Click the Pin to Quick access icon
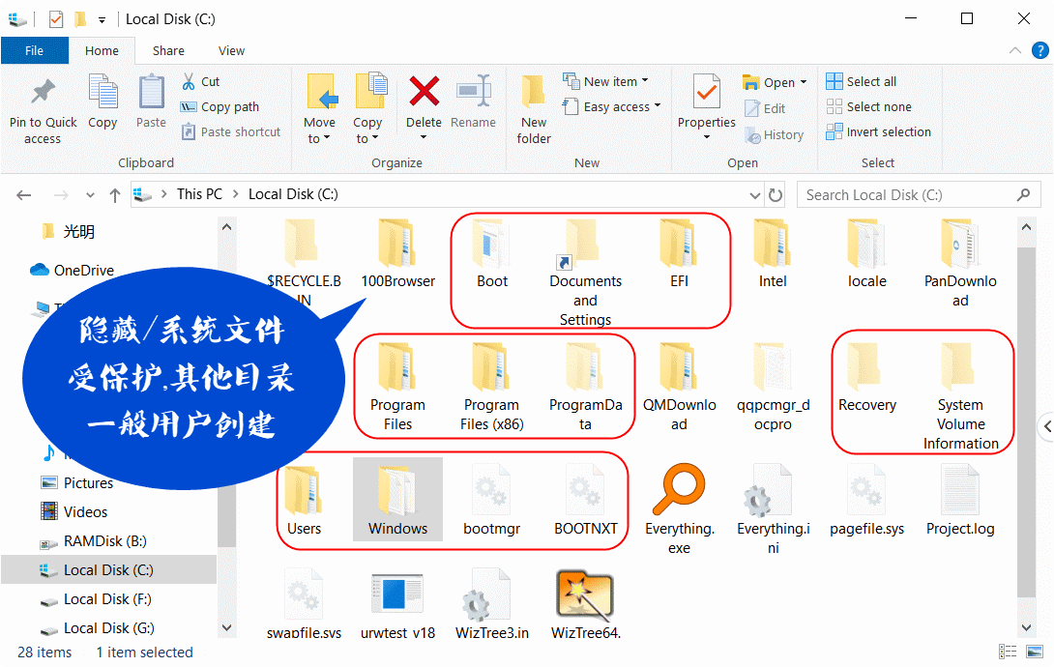Screen dimensions: 1054x667 pos(43,92)
